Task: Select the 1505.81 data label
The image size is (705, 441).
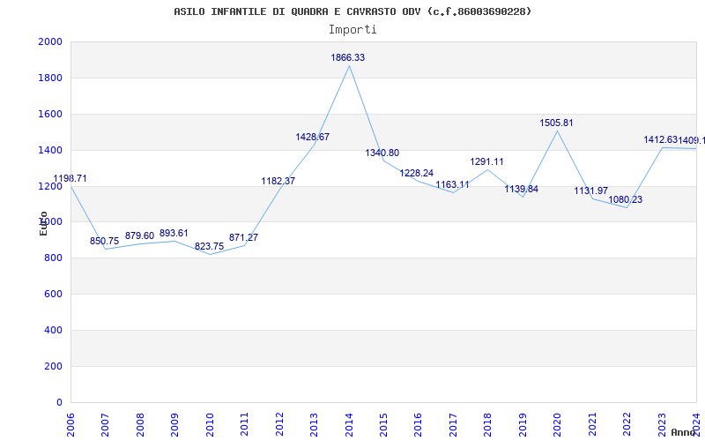Action: [557, 123]
